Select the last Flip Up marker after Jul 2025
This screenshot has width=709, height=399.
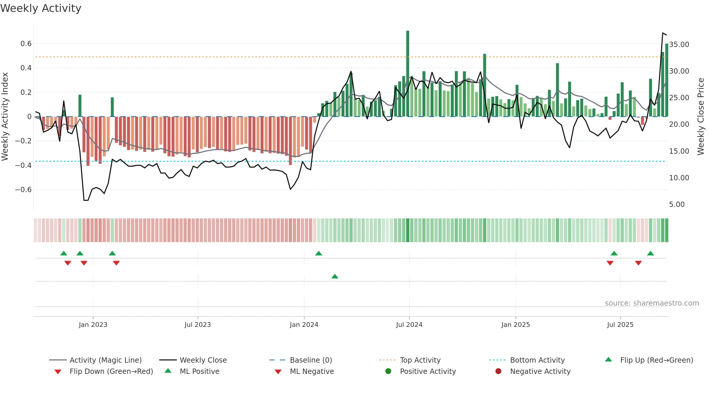(x=651, y=253)
